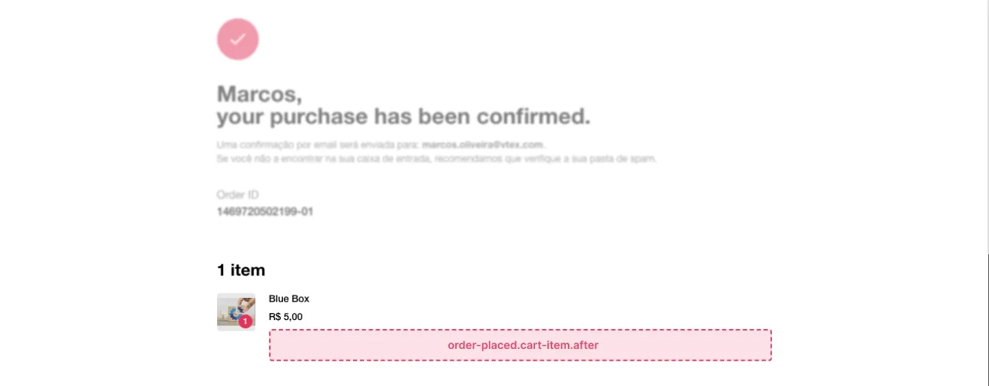Click the word "purchase" in the heading
This screenshot has height=386, width=989.
coord(319,117)
